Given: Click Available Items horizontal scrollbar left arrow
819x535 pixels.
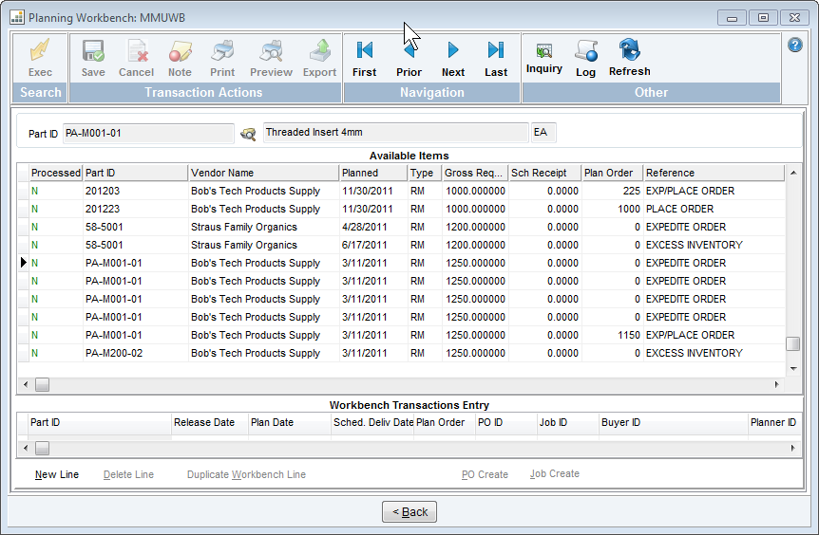Looking at the screenshot, I should pyautogui.click(x=26, y=385).
